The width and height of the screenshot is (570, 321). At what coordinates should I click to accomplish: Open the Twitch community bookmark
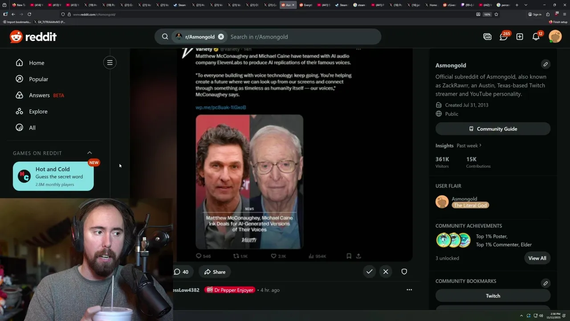[493, 296]
